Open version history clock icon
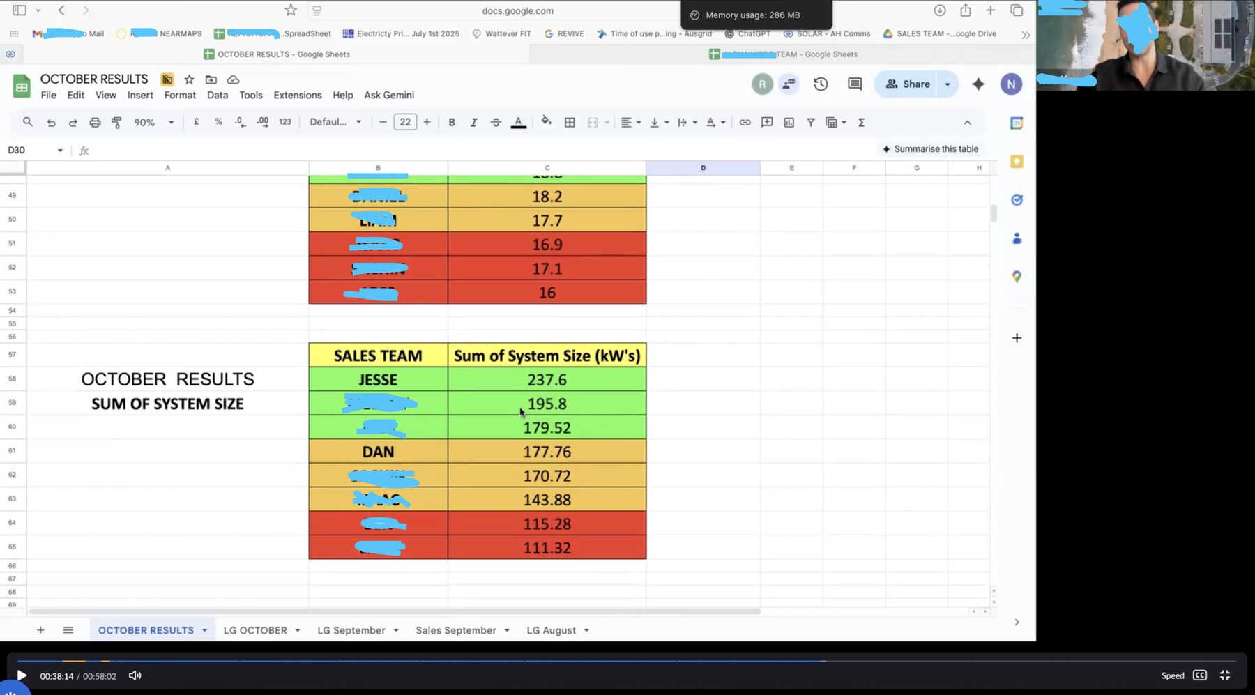This screenshot has width=1255, height=695. 821,84
